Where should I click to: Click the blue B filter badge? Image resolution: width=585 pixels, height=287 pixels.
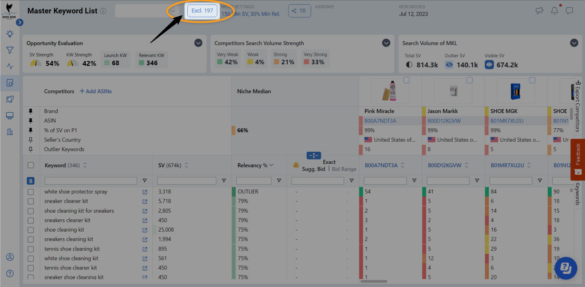coord(31,181)
